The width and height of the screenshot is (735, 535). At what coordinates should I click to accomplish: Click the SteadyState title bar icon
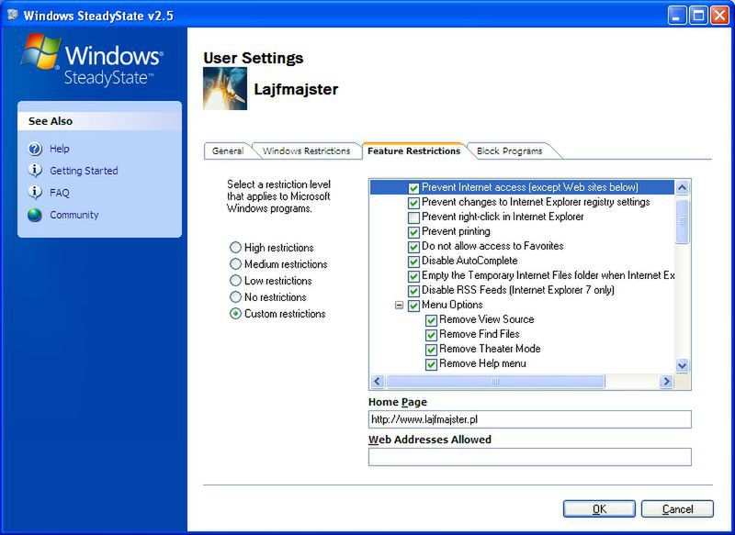point(13,16)
